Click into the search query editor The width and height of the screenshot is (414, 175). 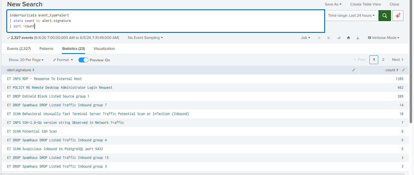coord(166,21)
